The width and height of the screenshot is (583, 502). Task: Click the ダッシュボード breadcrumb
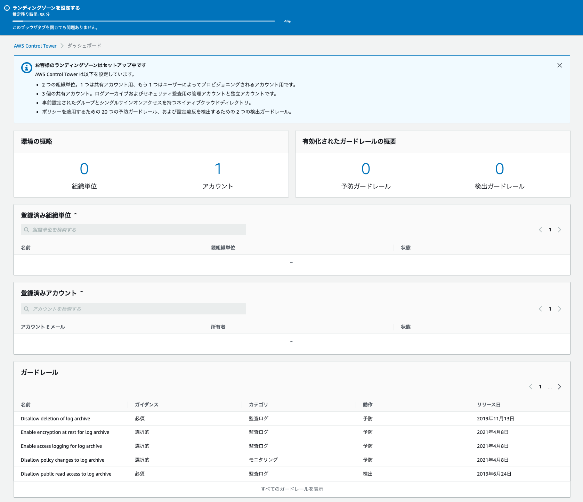84,46
